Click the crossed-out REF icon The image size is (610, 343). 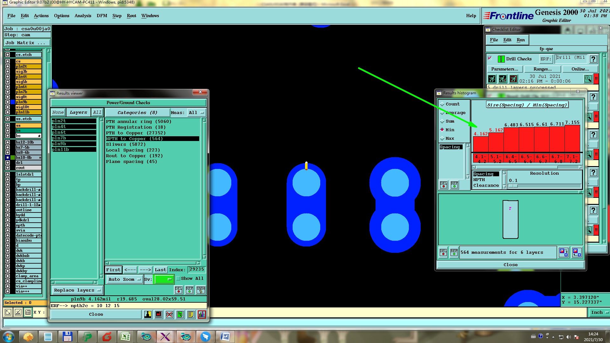169,314
